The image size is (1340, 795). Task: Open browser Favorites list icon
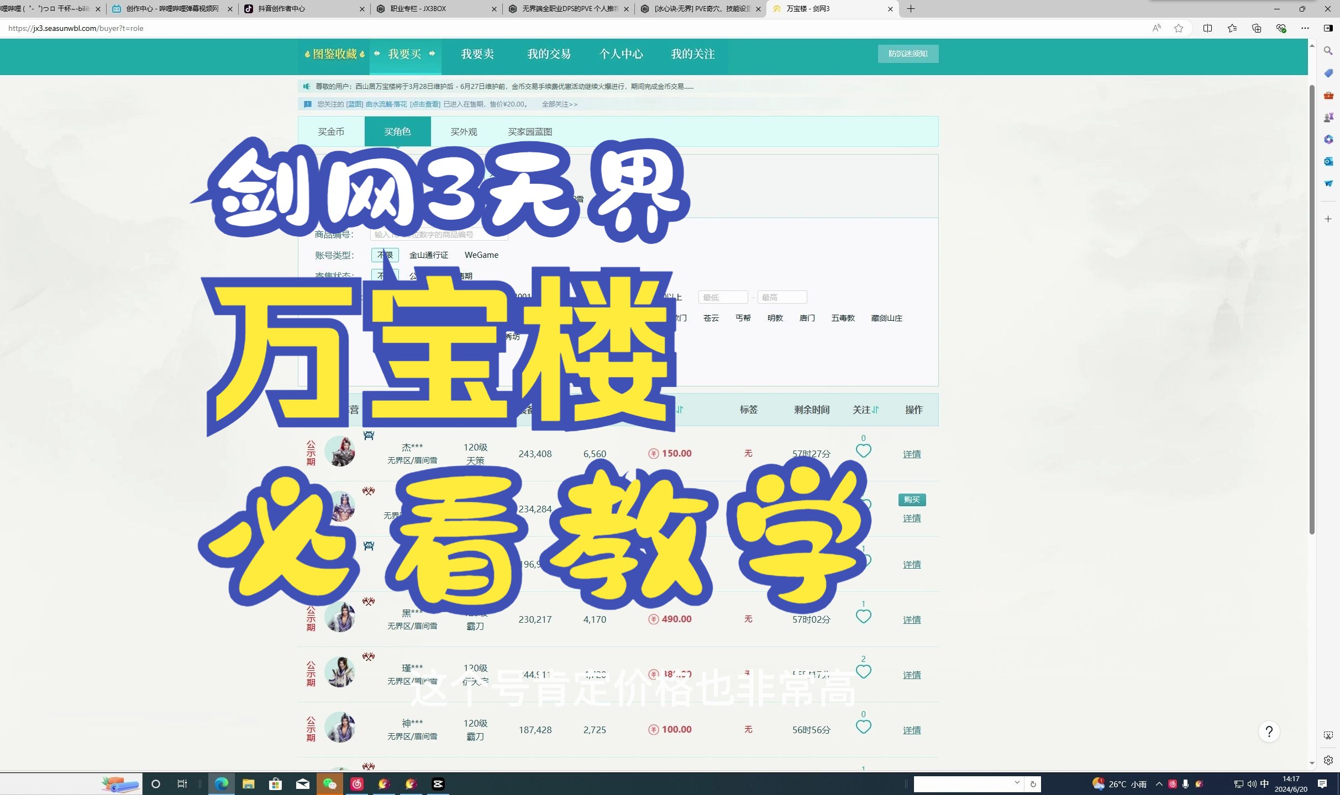pos(1232,28)
